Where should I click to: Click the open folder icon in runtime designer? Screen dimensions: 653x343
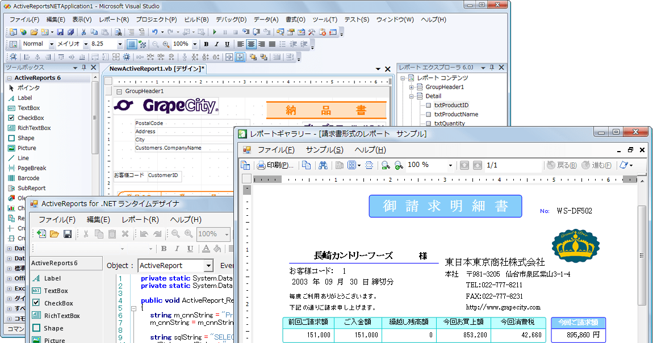[54, 234]
